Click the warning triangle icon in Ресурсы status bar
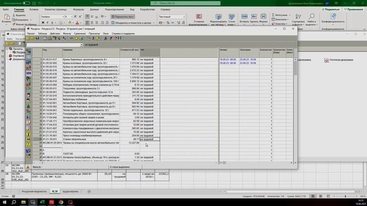The image size is (367, 206). [x=28, y=167]
